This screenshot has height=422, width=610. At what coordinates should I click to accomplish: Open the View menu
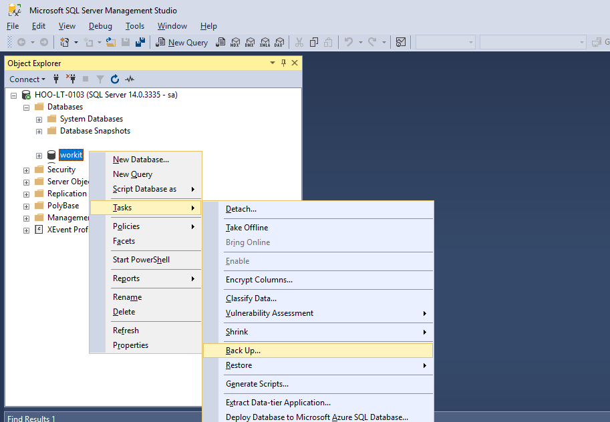[x=67, y=26]
